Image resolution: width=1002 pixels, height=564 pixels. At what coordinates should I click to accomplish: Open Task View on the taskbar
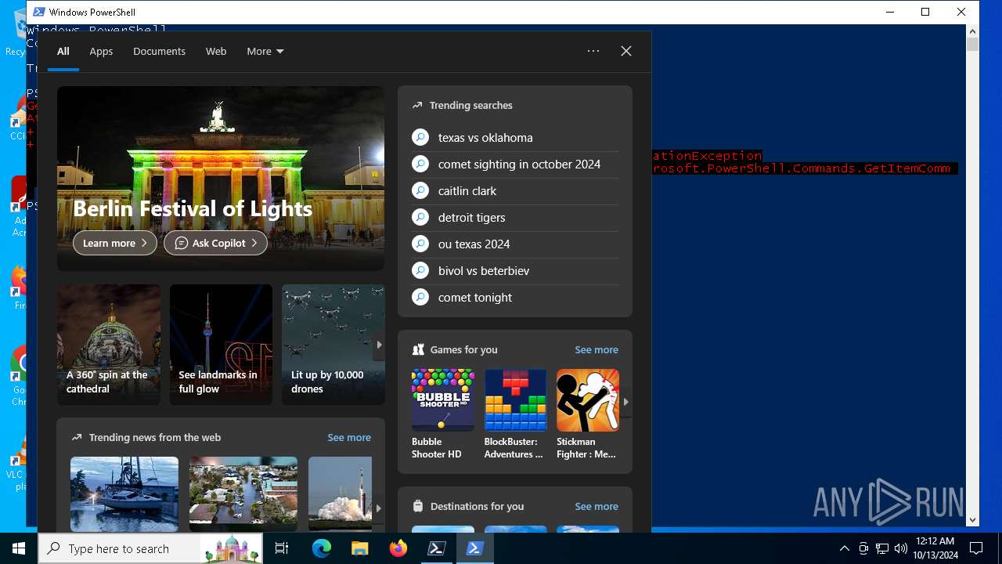282,548
